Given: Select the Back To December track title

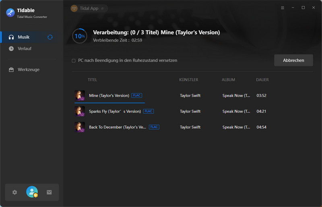Looking at the screenshot, I should (118, 127).
